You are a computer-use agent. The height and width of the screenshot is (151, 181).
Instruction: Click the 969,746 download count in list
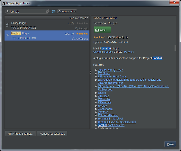tap(69, 34)
